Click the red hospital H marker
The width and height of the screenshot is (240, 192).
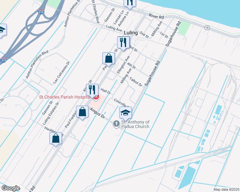97,97
